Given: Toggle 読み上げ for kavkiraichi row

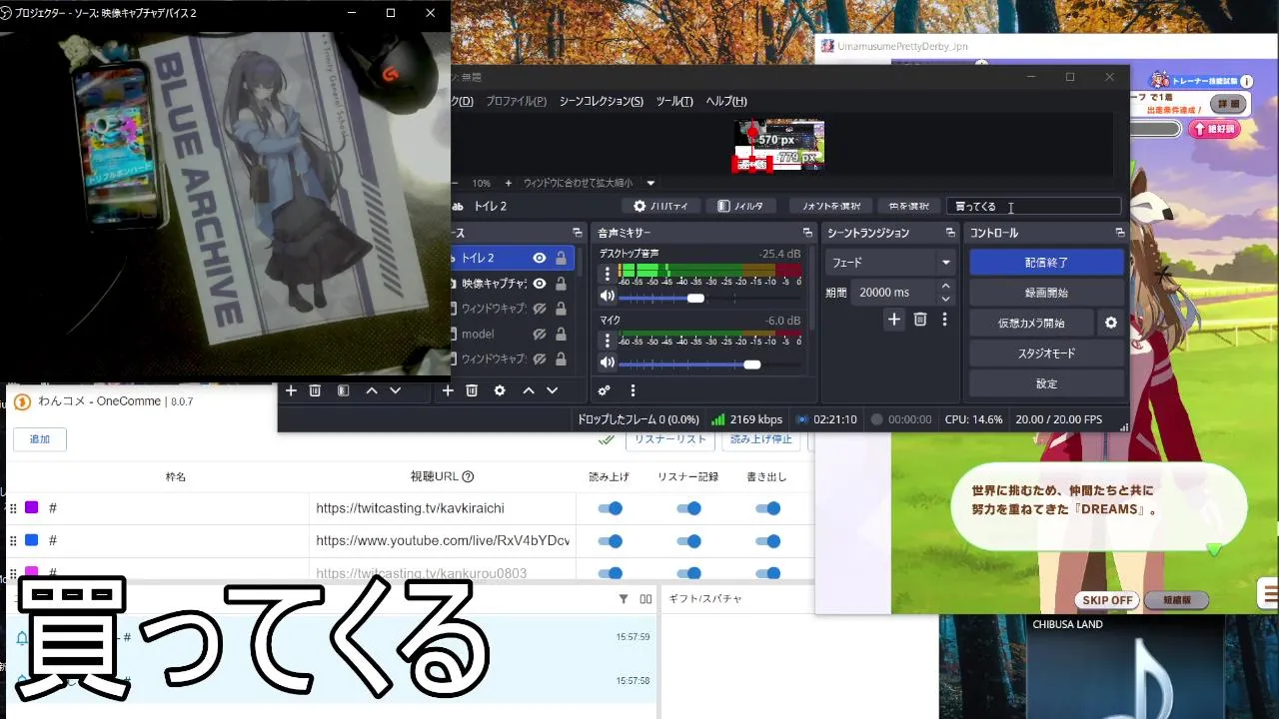Looking at the screenshot, I should click(610, 508).
